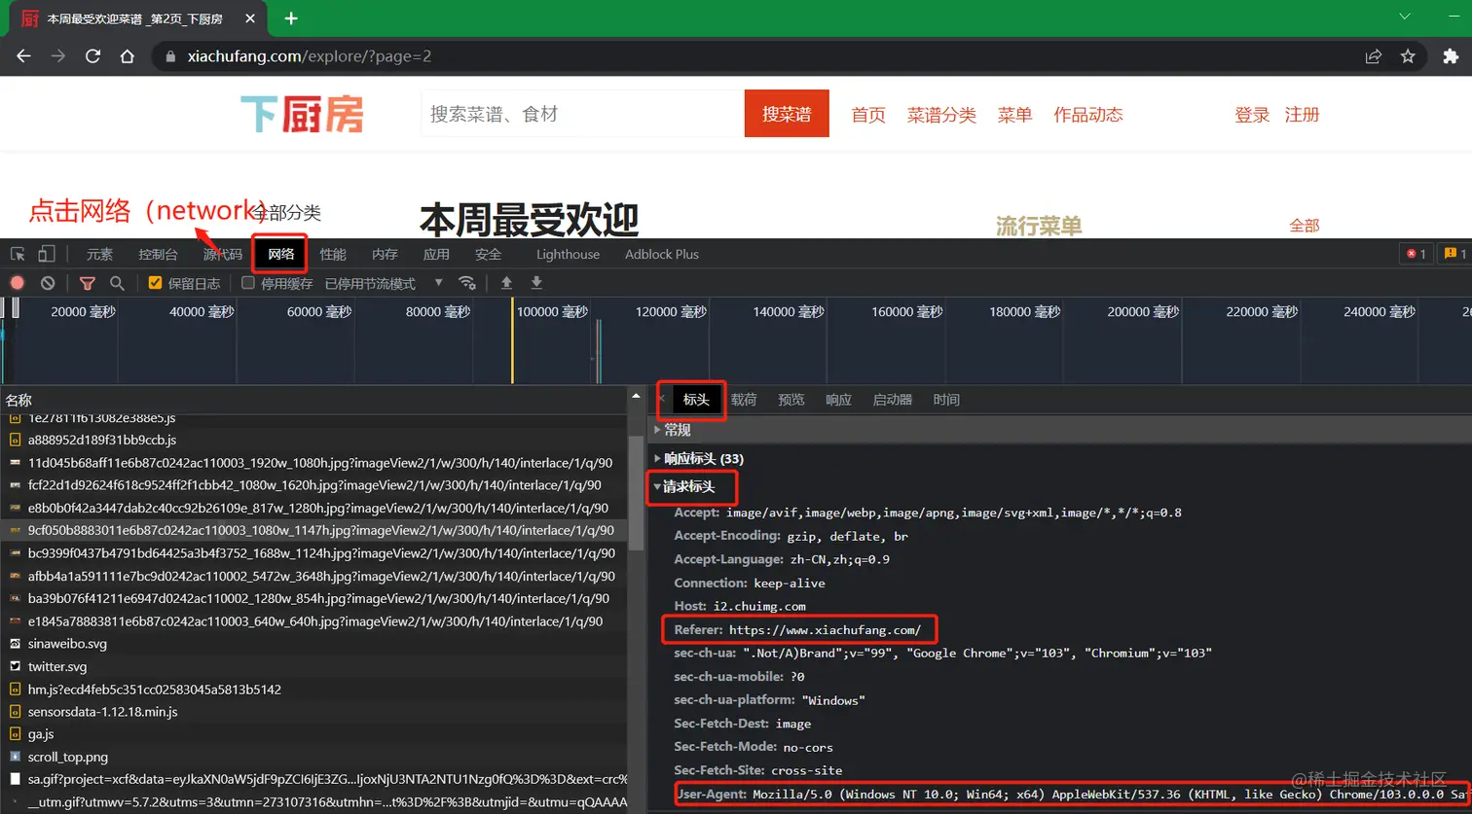Open the network search magnifier
Viewport: 1472px width, 814px height.
[x=117, y=283]
